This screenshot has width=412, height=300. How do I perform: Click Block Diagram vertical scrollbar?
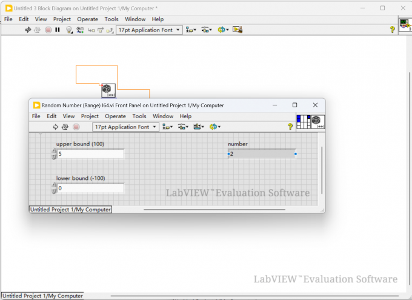[410, 179]
